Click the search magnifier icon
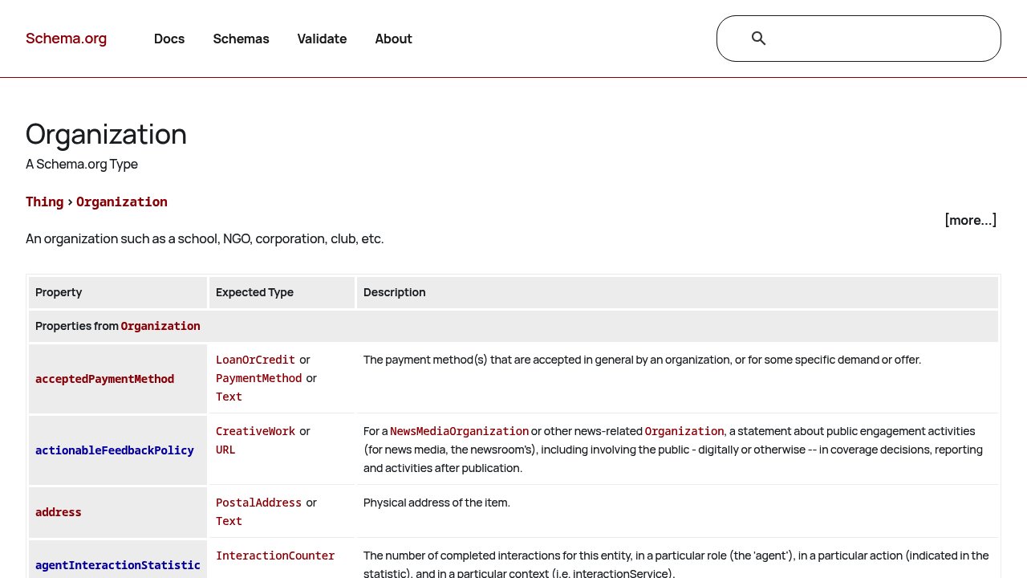This screenshot has height=578, width=1027. (x=758, y=38)
